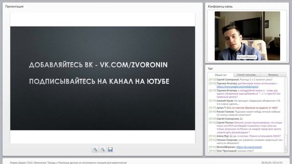Click the webinar title Яндекс Директ 2016 text

[x=68, y=163]
